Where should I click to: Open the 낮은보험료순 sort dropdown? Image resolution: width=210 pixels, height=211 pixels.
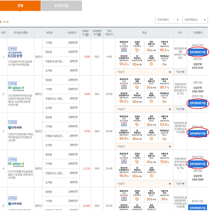(195, 20)
